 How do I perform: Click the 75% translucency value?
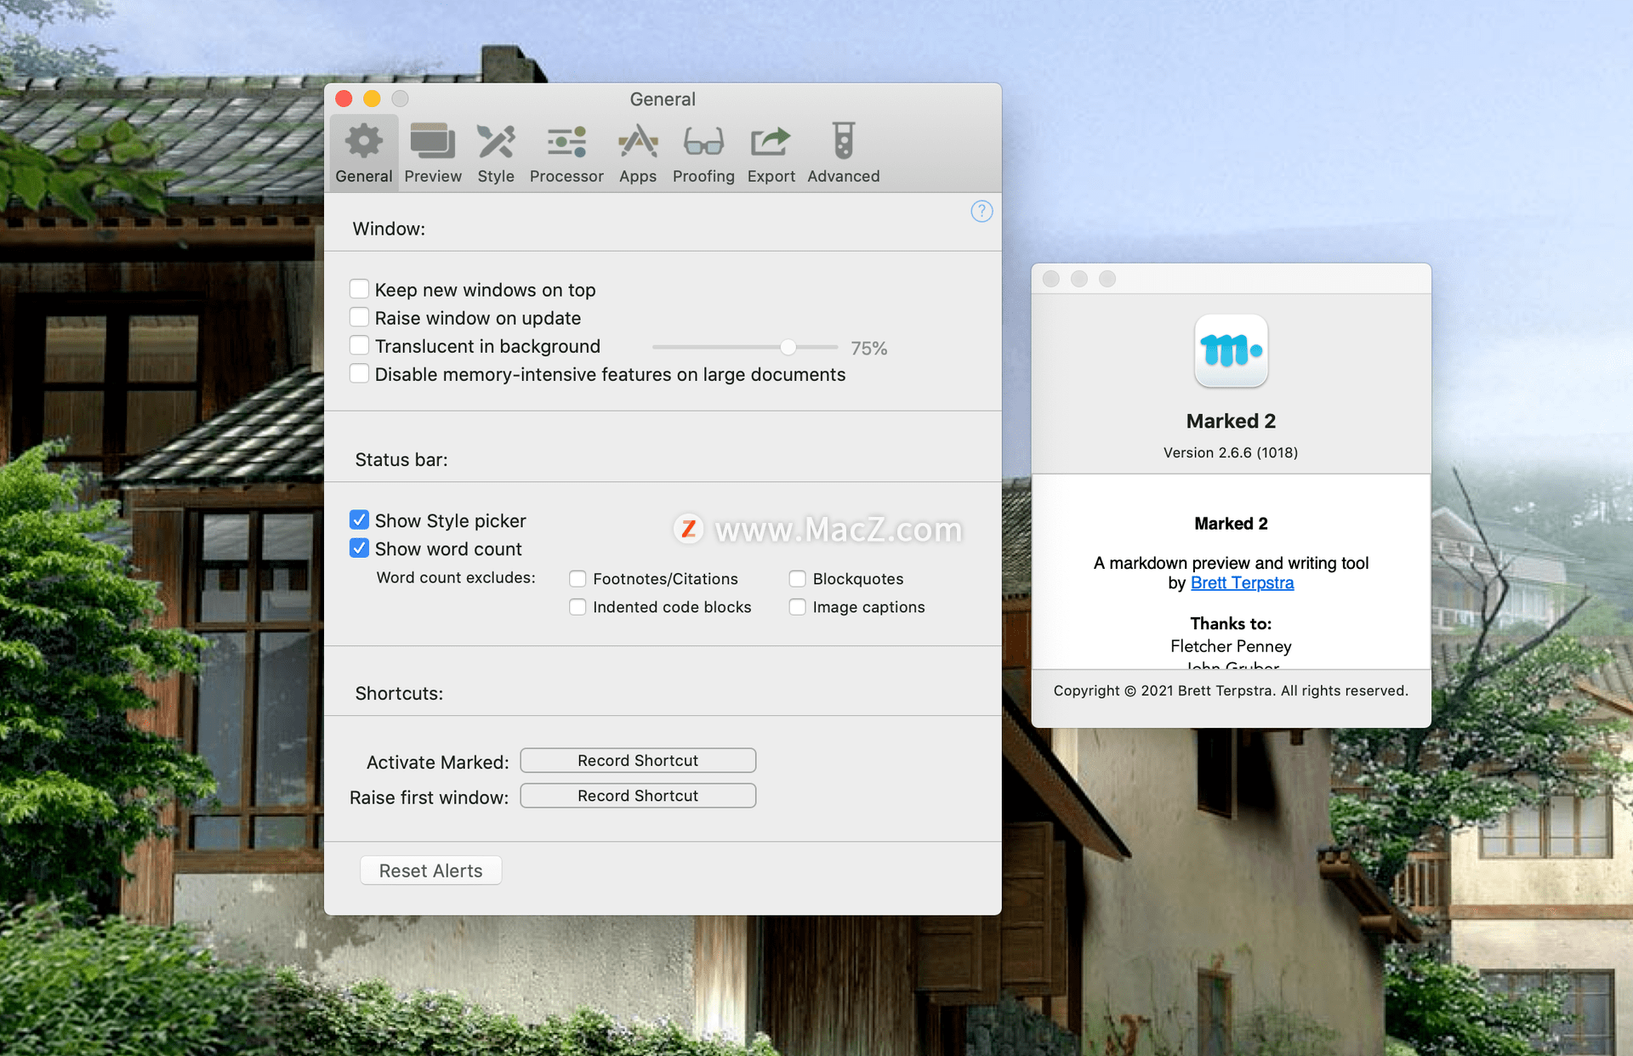868,349
